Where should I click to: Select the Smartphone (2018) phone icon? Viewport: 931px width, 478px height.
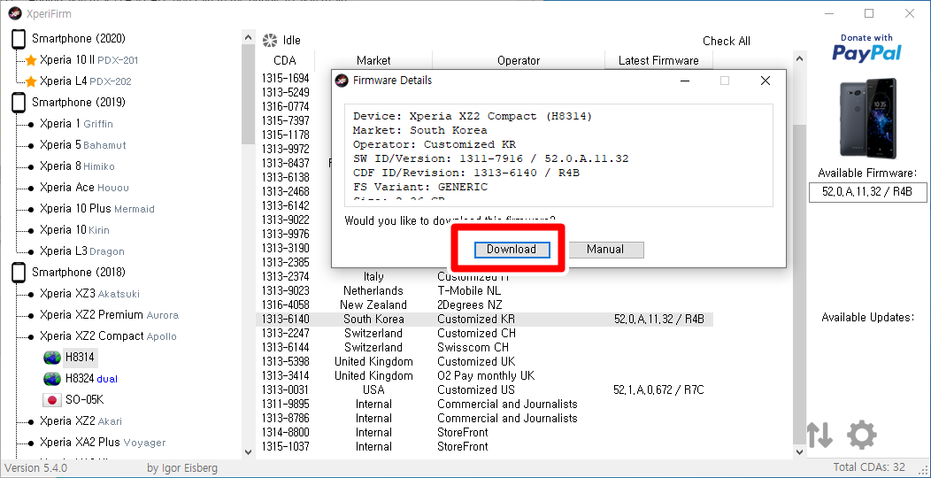point(19,272)
